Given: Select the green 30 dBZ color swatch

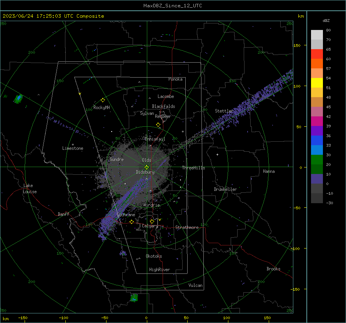Looking at the screenshot, I should 317,160.
